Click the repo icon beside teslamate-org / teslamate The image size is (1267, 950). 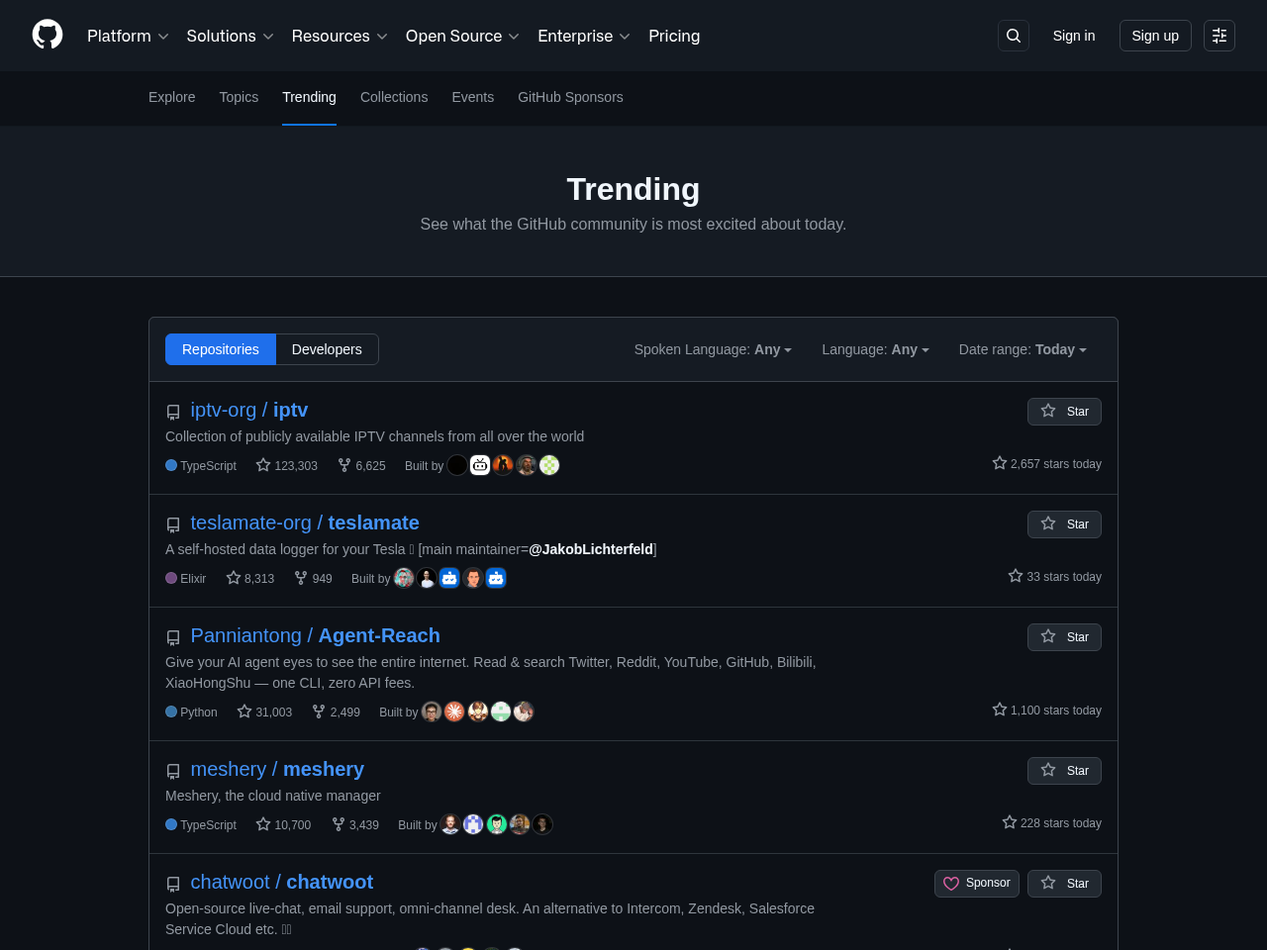[173, 524]
